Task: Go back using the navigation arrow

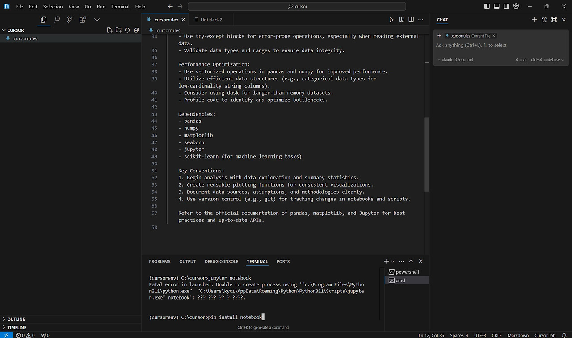Action: click(170, 7)
